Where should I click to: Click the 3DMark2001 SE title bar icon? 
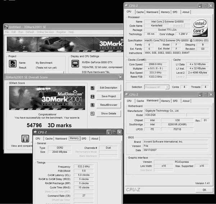6,27
